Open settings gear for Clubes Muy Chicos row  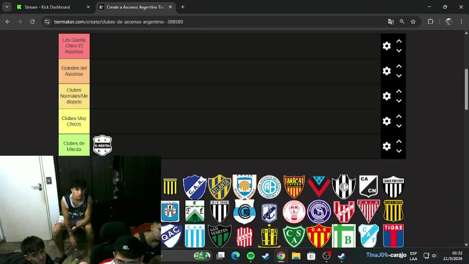click(387, 121)
